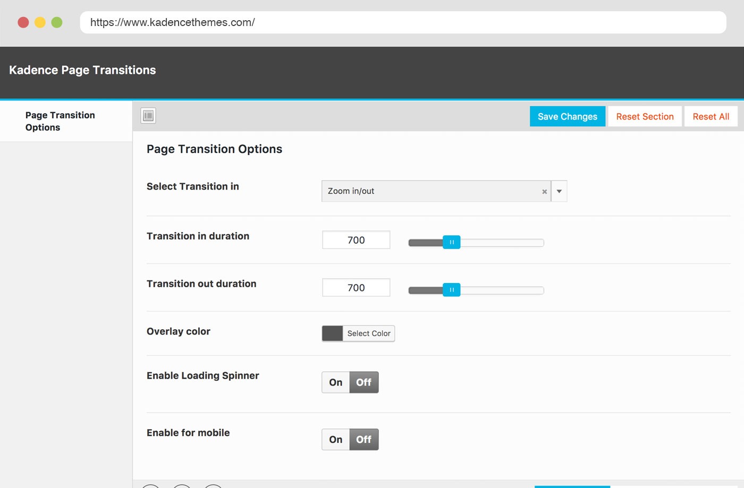The width and height of the screenshot is (744, 488).
Task: Turn On the Loading Spinner
Action: (336, 382)
